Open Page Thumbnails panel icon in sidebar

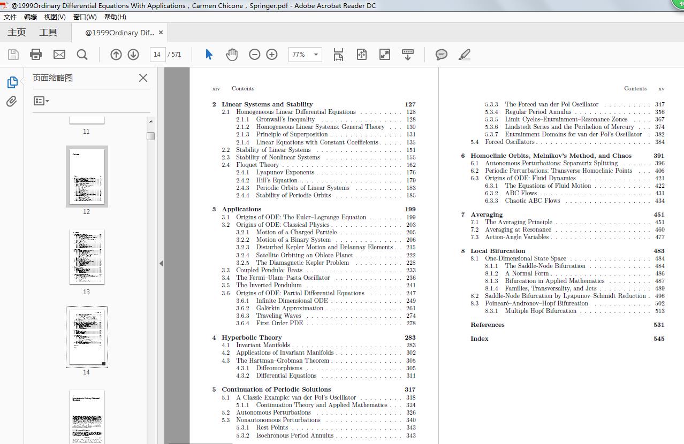point(12,82)
